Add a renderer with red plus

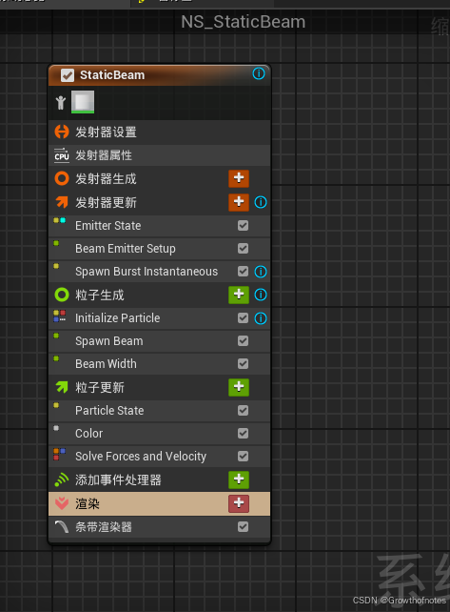coord(239,503)
